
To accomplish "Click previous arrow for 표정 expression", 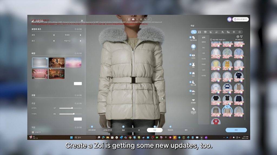I will (x=54, y=35).
